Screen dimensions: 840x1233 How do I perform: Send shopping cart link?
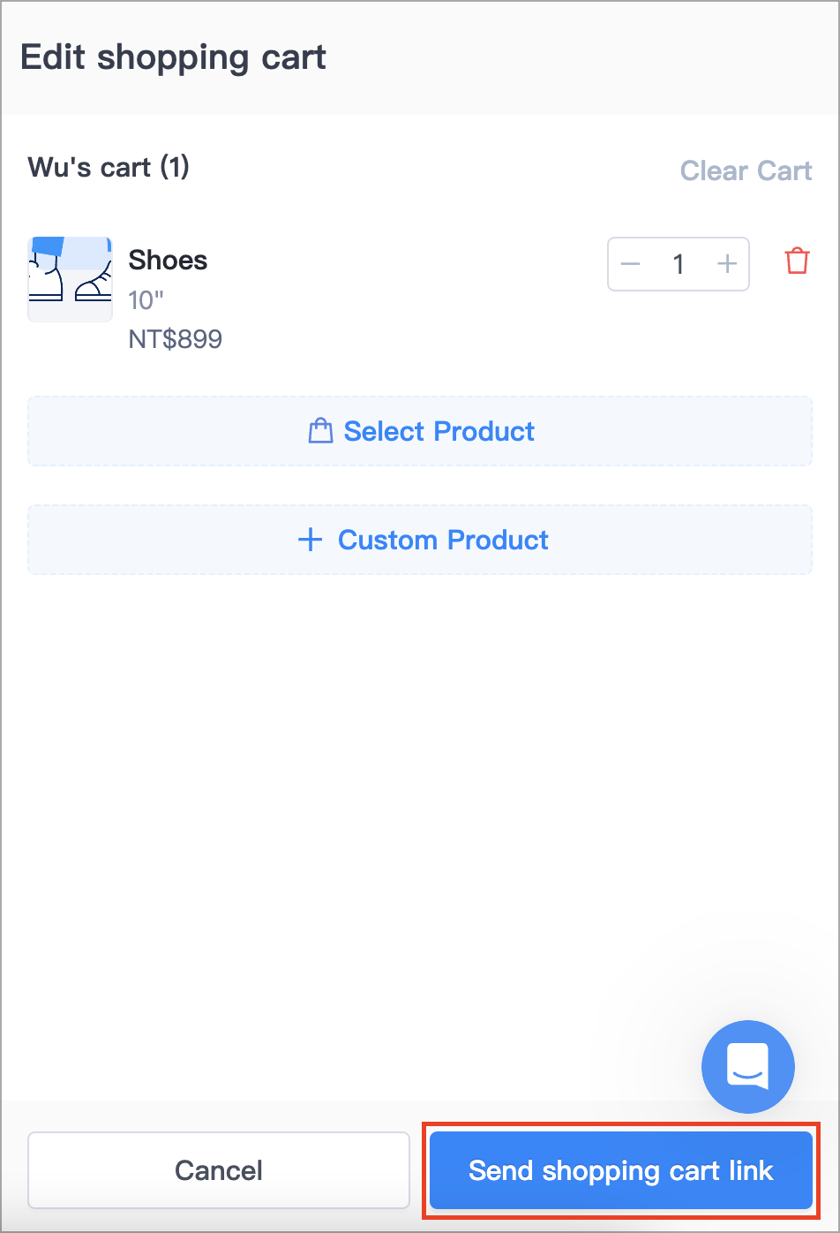coord(621,1170)
